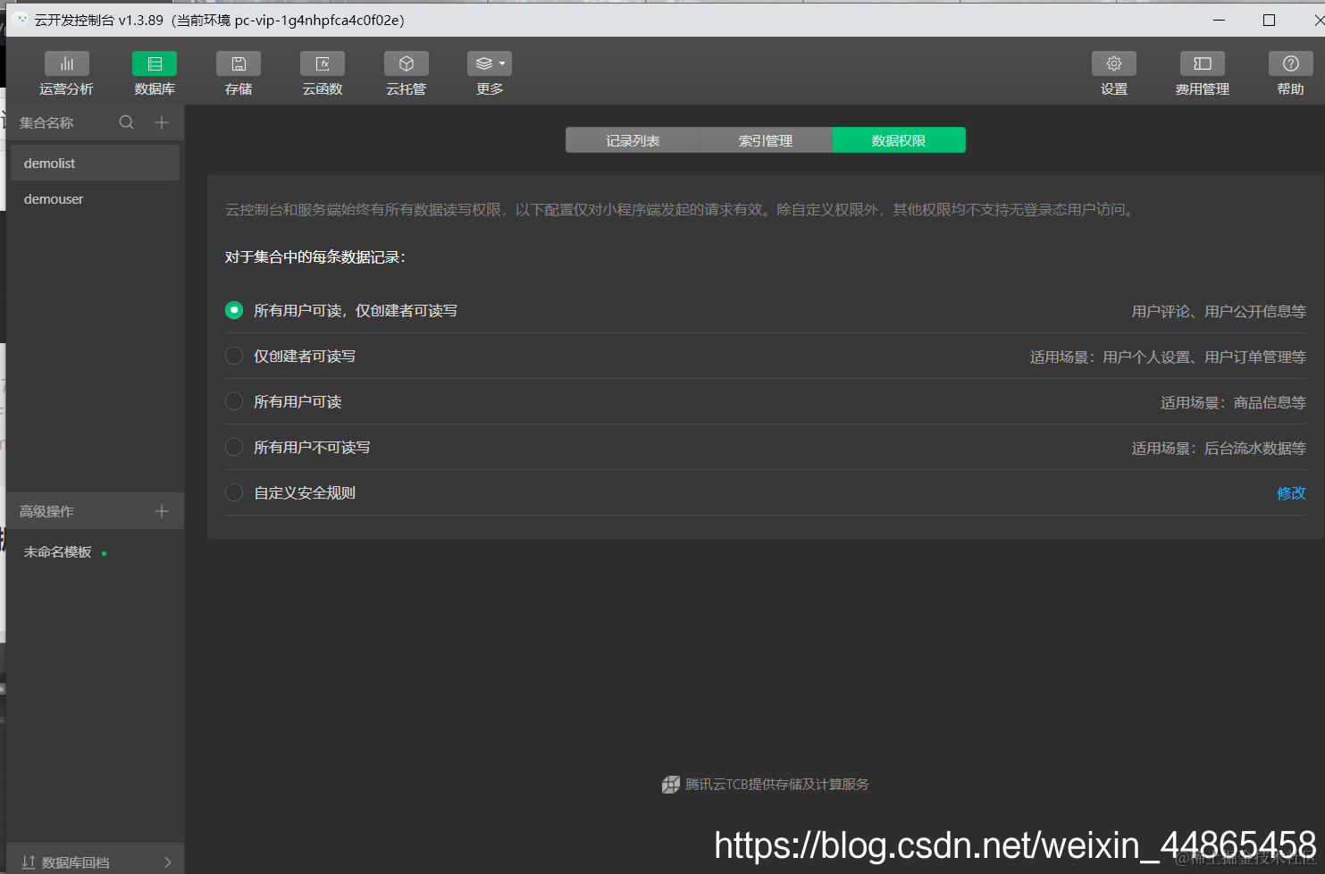
Task: Click the Tencent Cloud TCB footer link
Action: coord(764,784)
